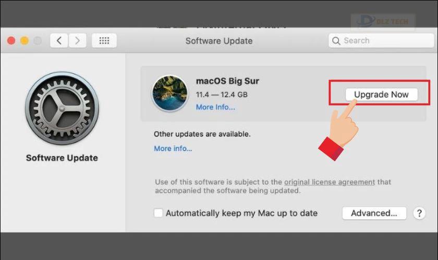This screenshot has width=438, height=260.
Task: Click the red close window button
Action: (x=11, y=41)
